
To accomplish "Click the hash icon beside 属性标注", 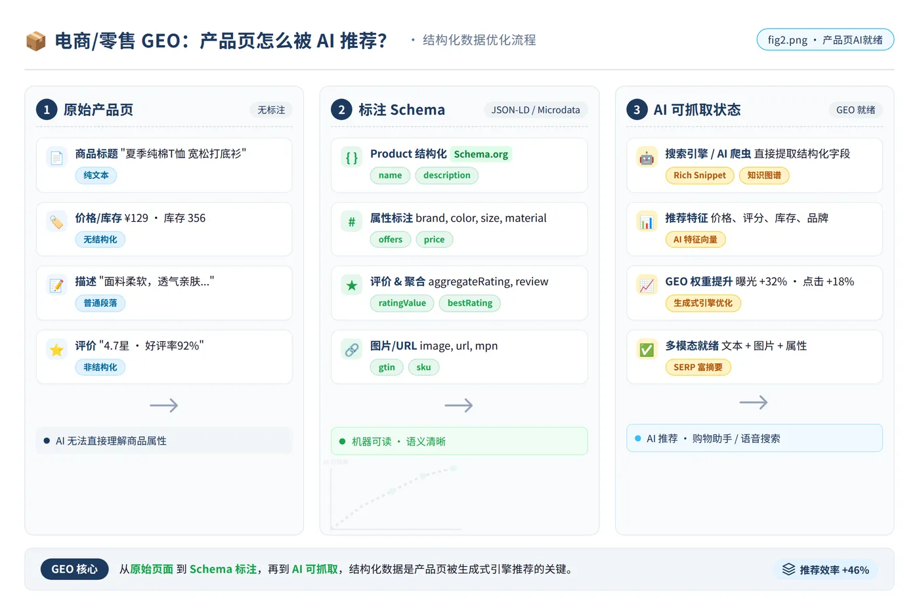I will point(352,222).
